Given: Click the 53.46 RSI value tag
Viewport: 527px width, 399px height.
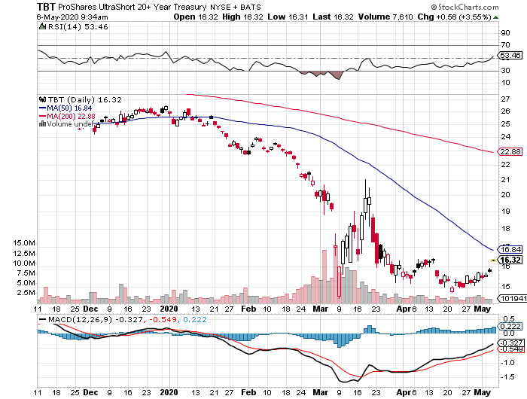Looking at the screenshot, I should pos(512,56).
